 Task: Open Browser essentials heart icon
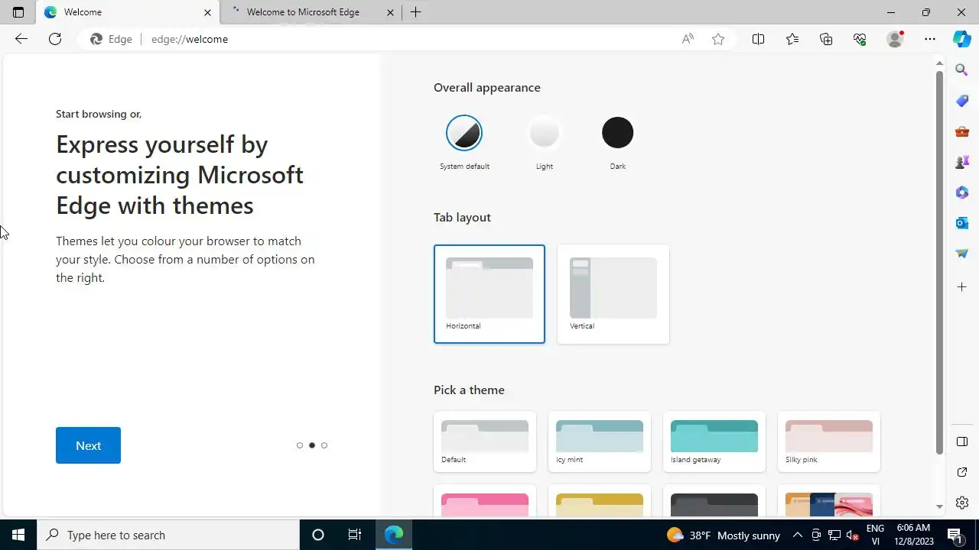pyautogui.click(x=860, y=39)
